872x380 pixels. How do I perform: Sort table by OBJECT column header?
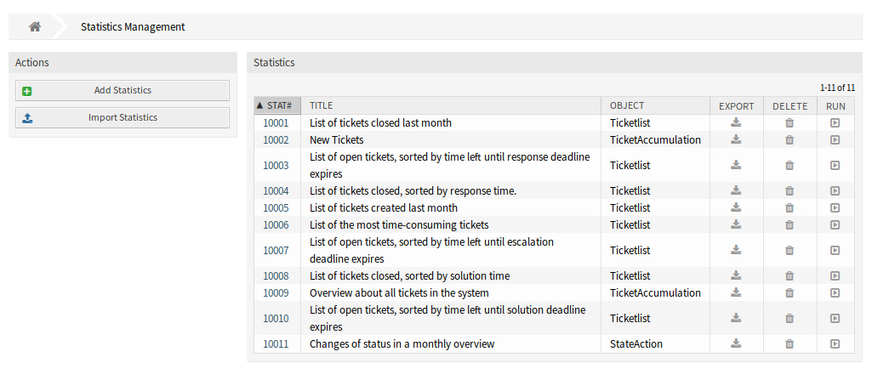(x=655, y=105)
